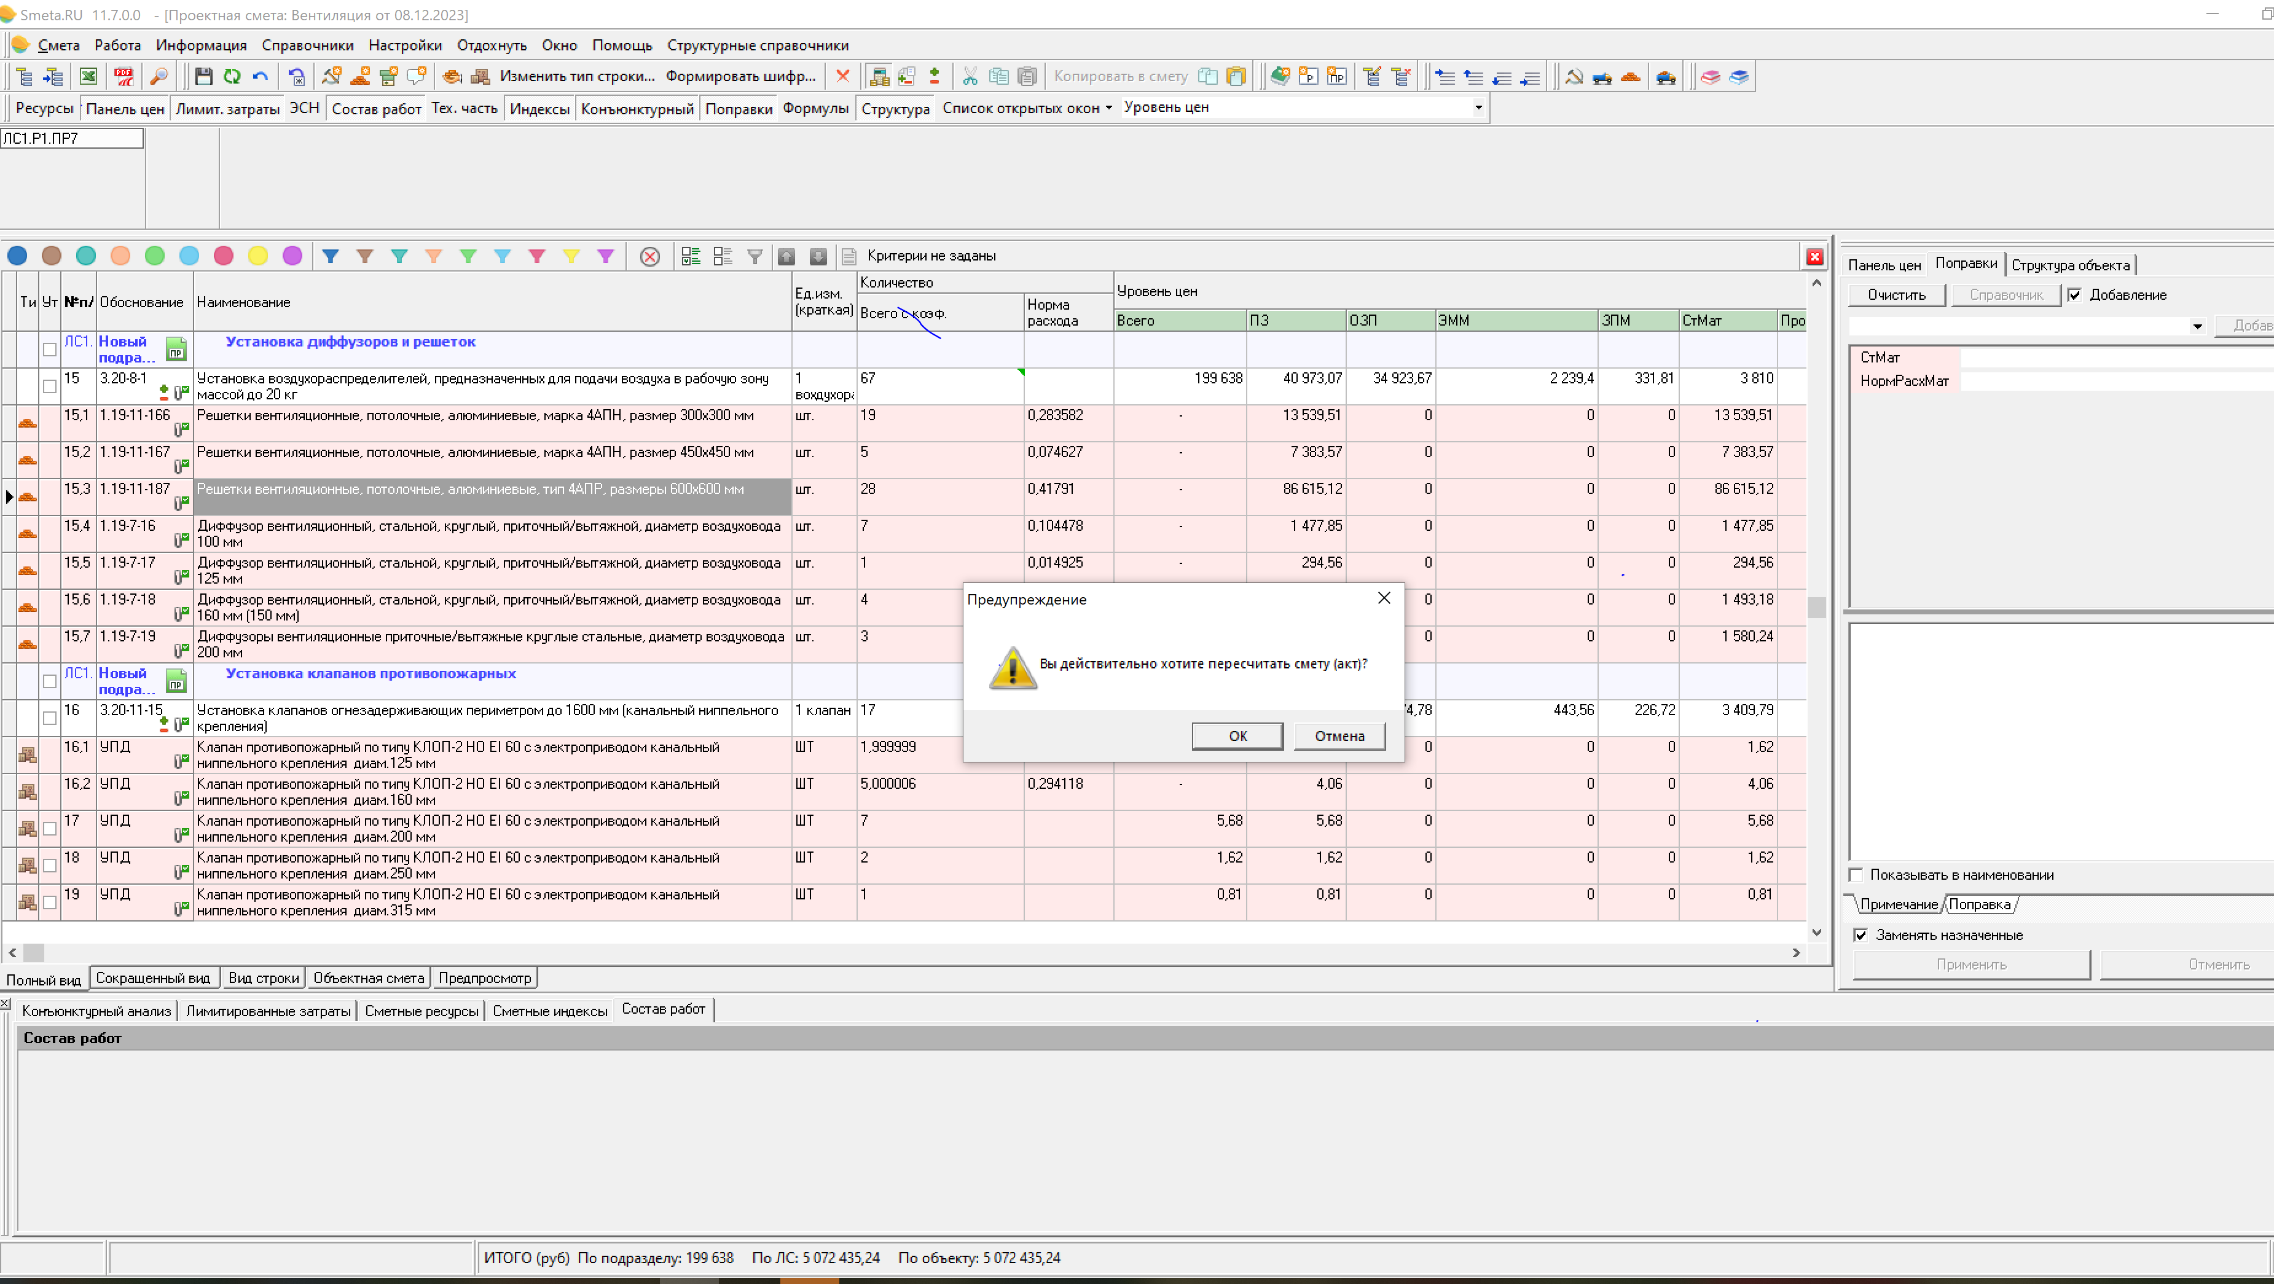
Task: Click the red circled X clear filter icon
Action: [649, 257]
